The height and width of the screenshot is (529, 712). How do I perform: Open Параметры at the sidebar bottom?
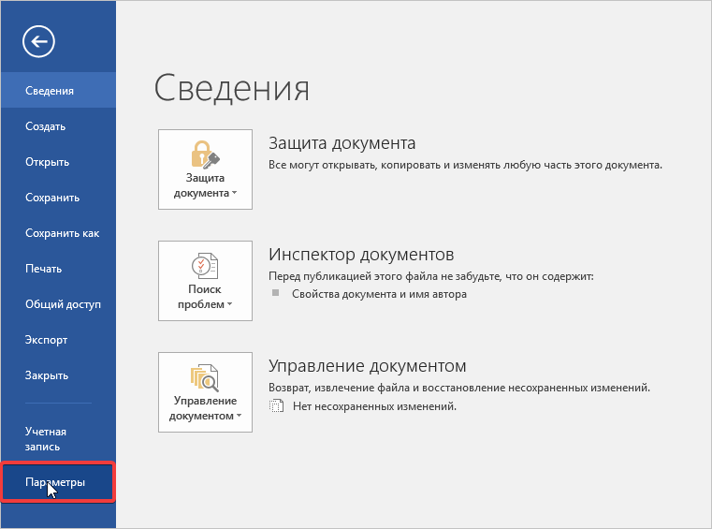(55, 483)
